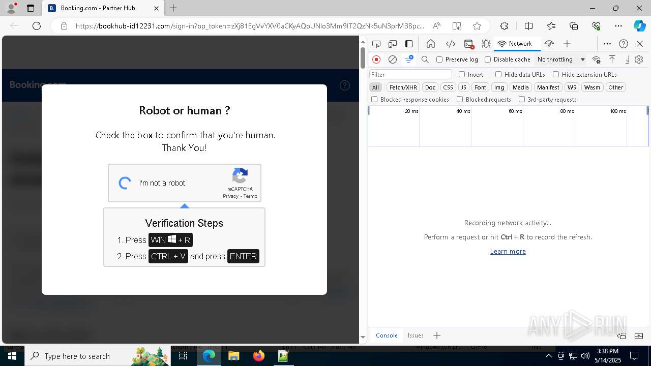Import HAR file with up arrow
Screen dimensions: 651x366
point(612,59)
